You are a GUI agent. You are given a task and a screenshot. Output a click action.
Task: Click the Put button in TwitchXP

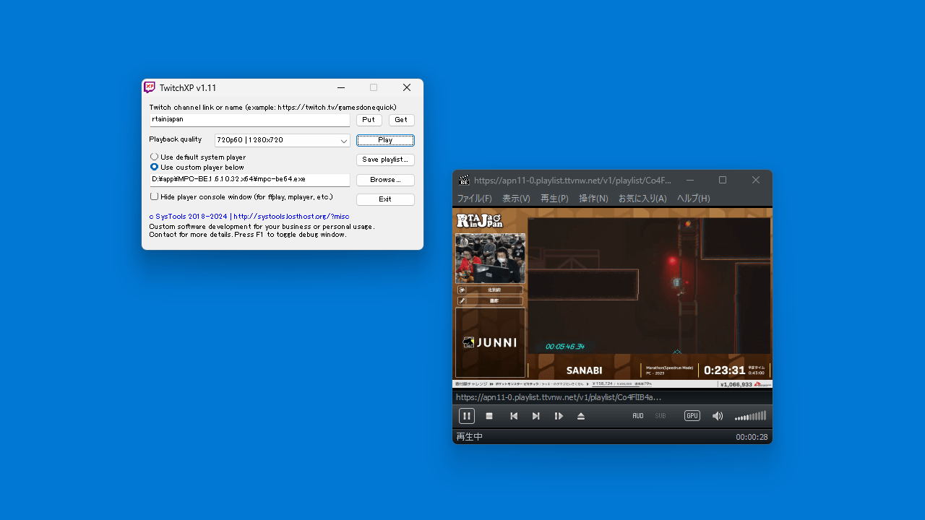point(369,120)
